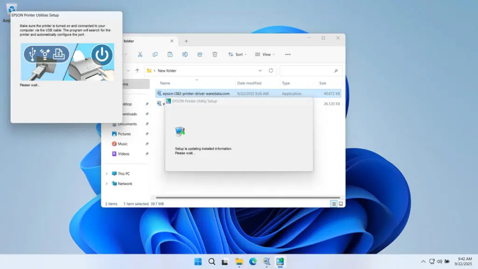Open File Explorer from taskbar
Screen dimensions: 478x269
point(239,262)
